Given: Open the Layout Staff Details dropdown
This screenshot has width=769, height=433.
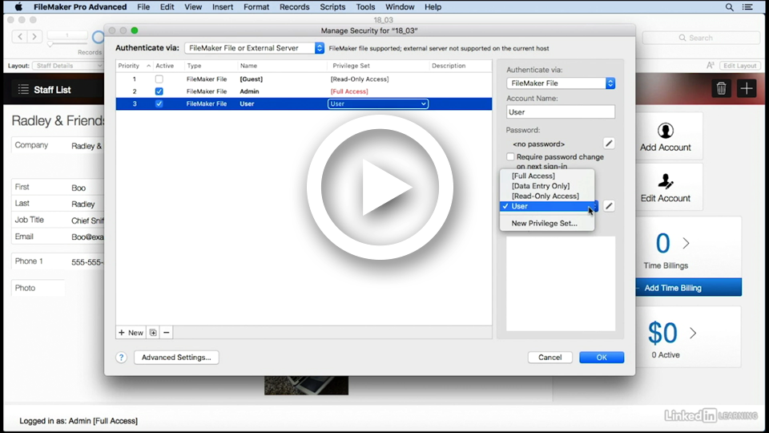Looking at the screenshot, I should pos(68,65).
